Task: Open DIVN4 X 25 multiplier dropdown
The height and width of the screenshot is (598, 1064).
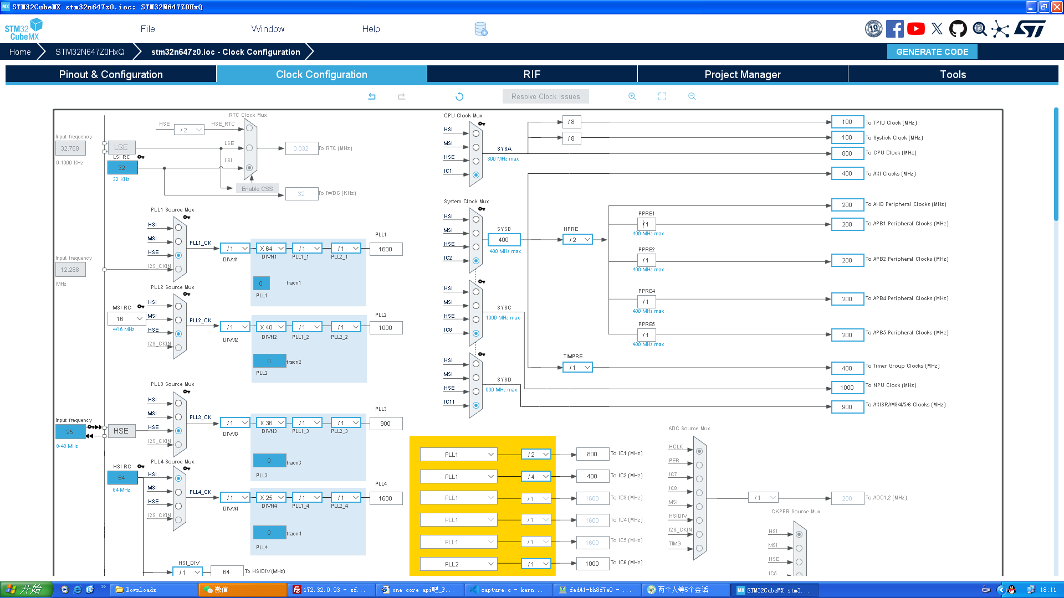Action: pyautogui.click(x=272, y=498)
